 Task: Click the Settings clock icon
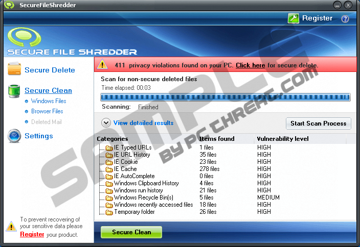coord(14,136)
